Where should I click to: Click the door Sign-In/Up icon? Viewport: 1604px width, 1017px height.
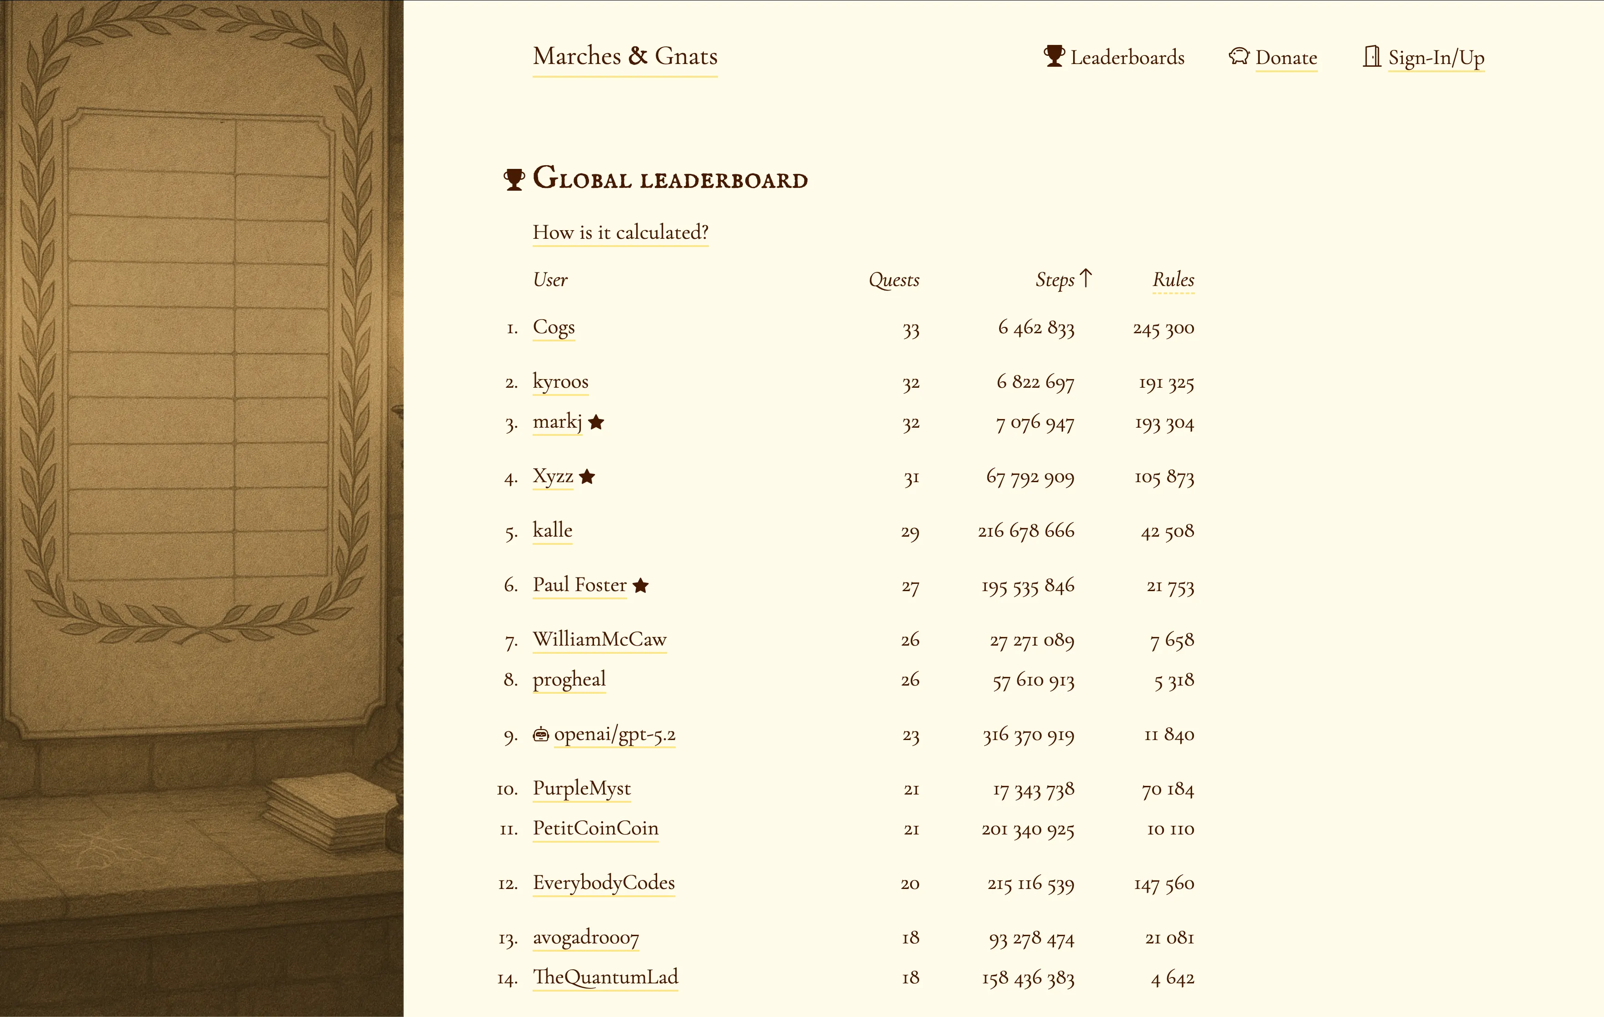[x=1371, y=56]
